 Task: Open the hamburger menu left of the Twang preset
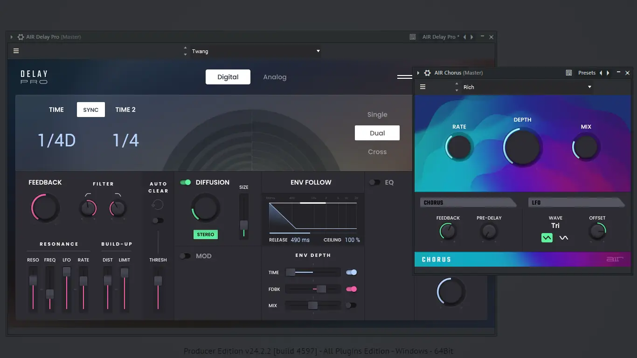(x=16, y=51)
